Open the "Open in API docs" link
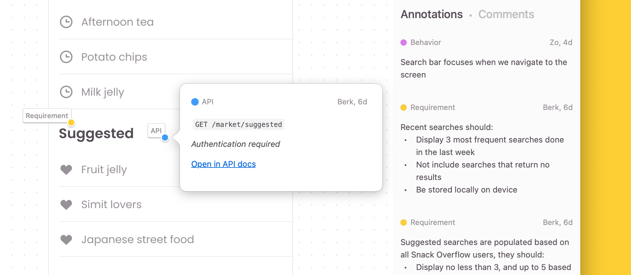 point(223,164)
